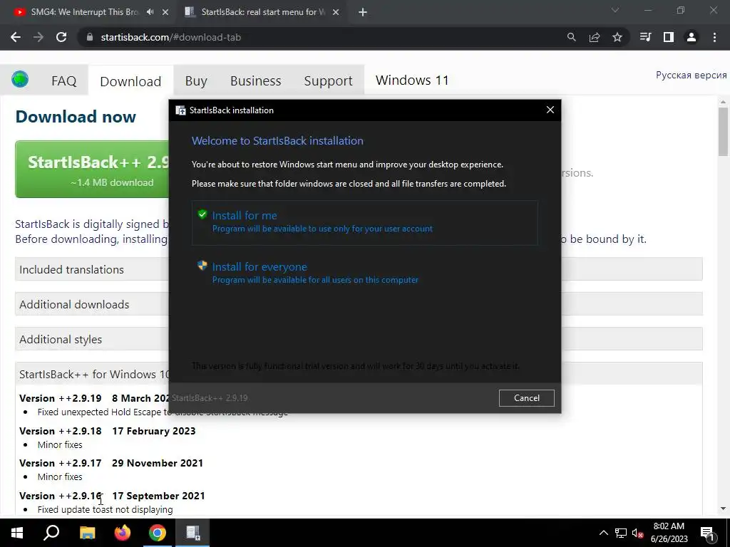The width and height of the screenshot is (730, 547).
Task: Open notification center icon
Action: pyautogui.click(x=706, y=533)
